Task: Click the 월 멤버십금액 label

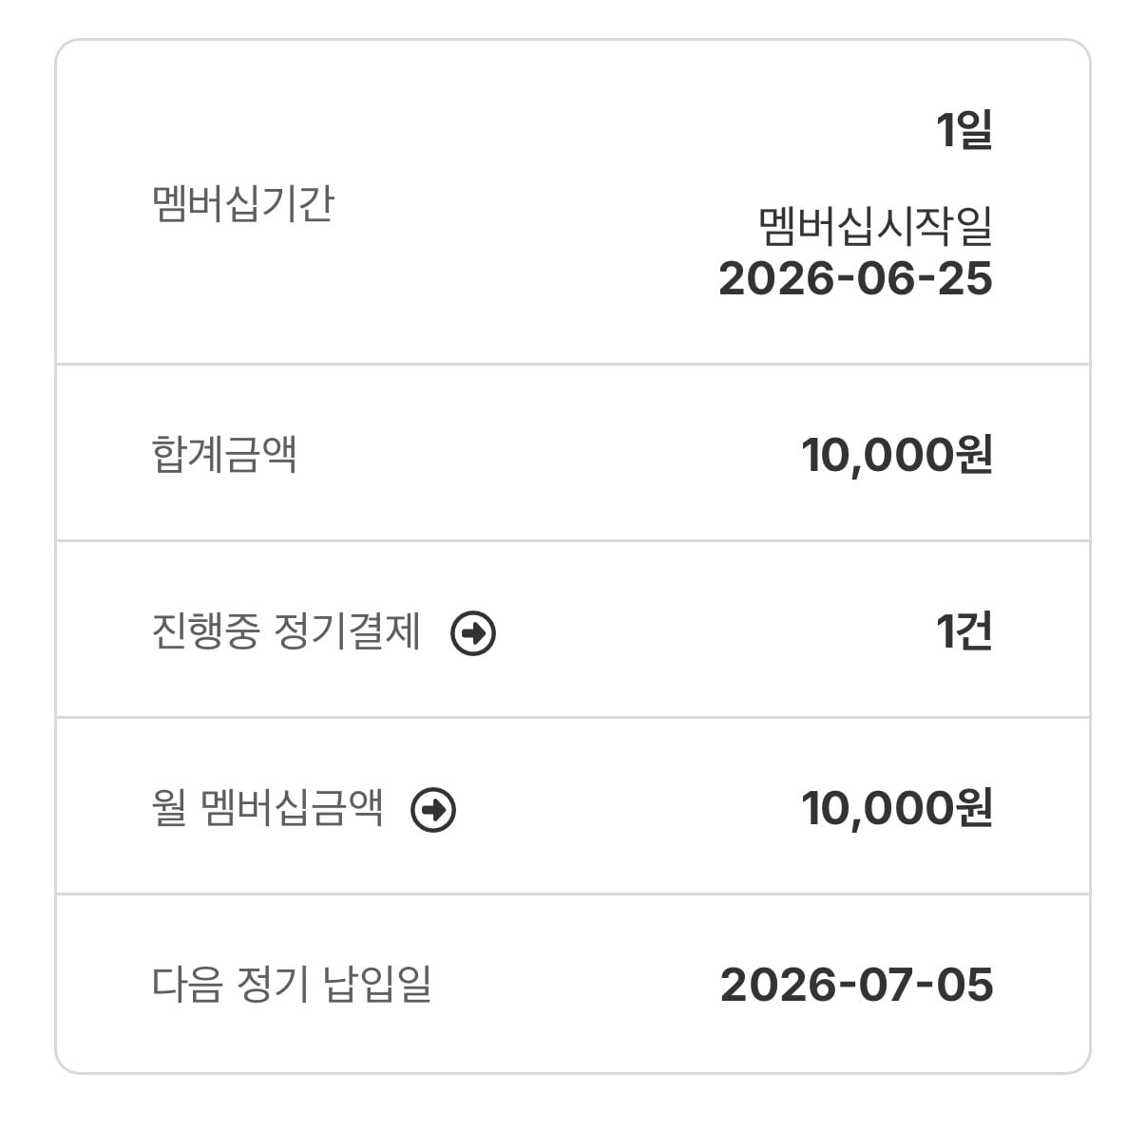Action: [x=268, y=808]
